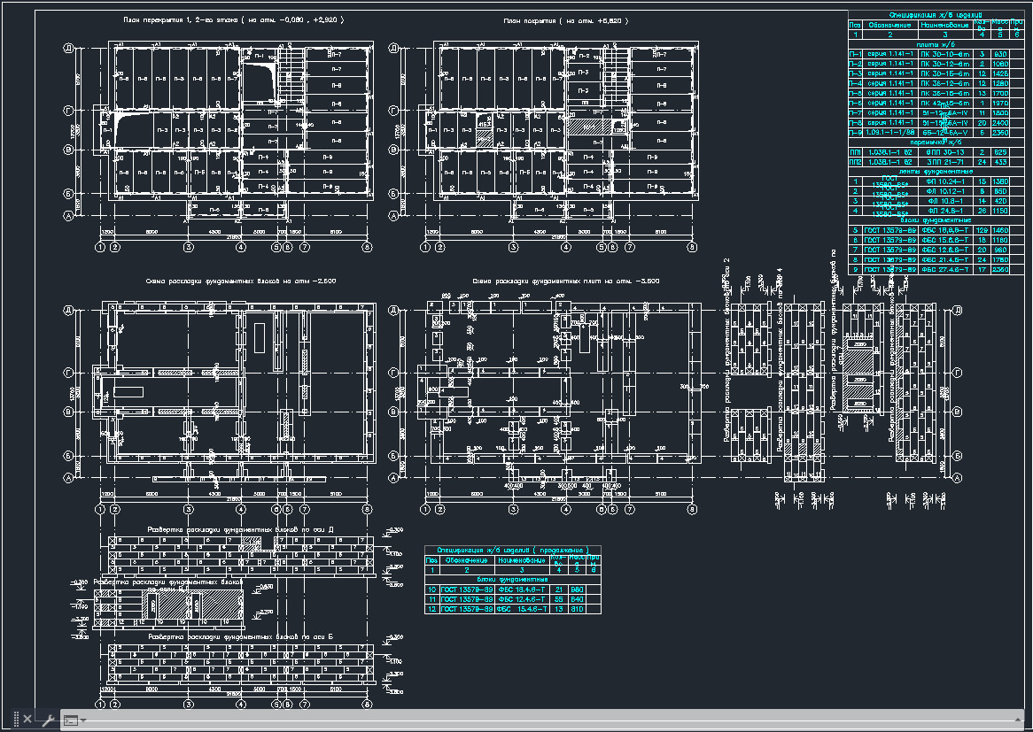Click the 'Схема раскладки фундаментных блоков' title
Viewport: 1033px width, 732px height.
click(x=240, y=281)
